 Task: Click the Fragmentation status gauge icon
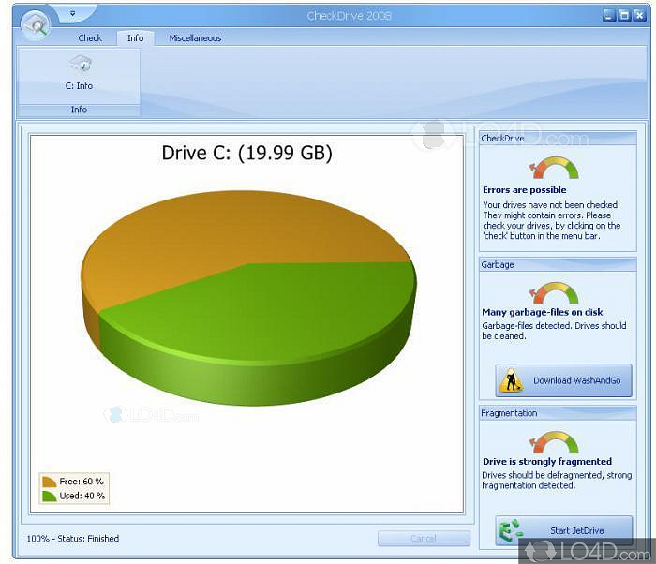point(554,442)
